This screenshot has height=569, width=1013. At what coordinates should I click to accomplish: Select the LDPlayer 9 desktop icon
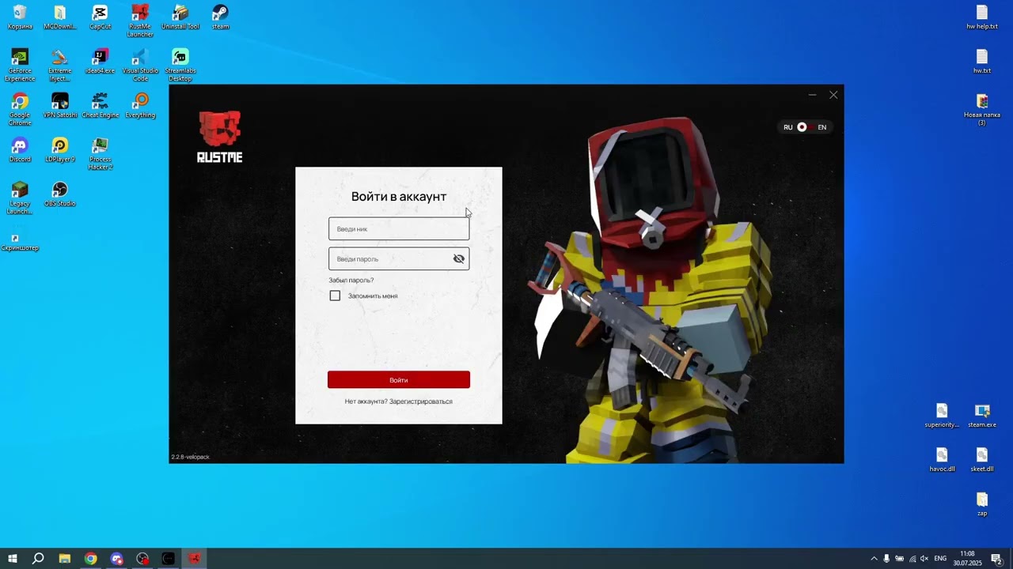pos(60,150)
